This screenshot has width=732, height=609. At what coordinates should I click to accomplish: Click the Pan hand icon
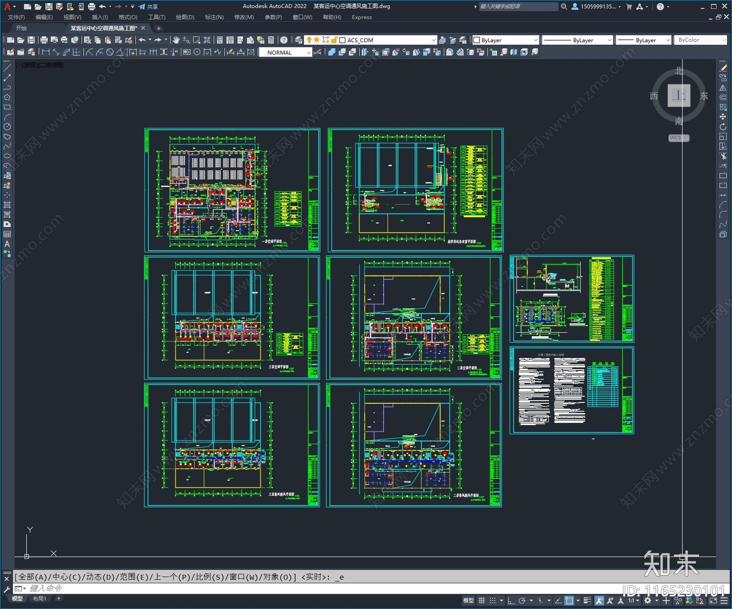(176, 40)
